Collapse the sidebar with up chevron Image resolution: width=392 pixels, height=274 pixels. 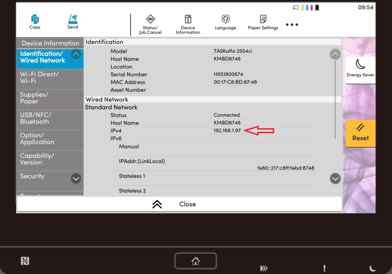tap(156, 204)
